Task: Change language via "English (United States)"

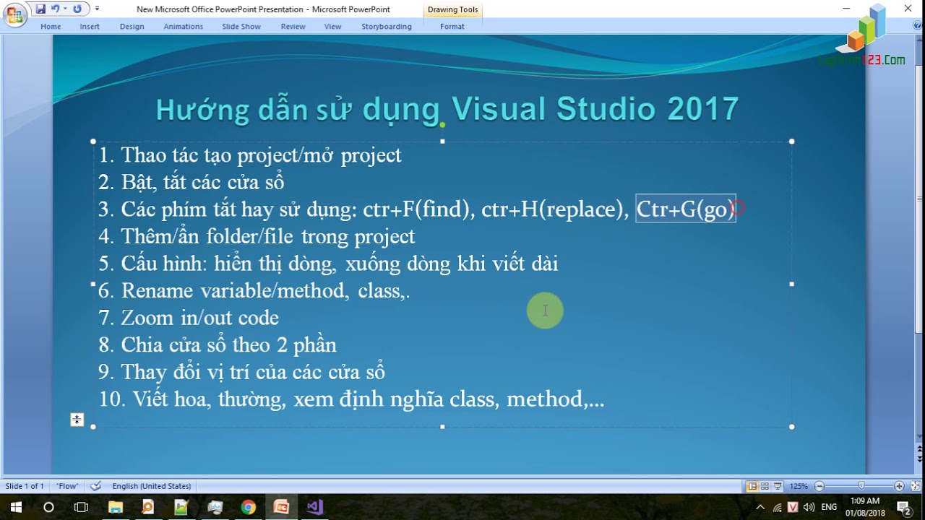Action: click(152, 486)
